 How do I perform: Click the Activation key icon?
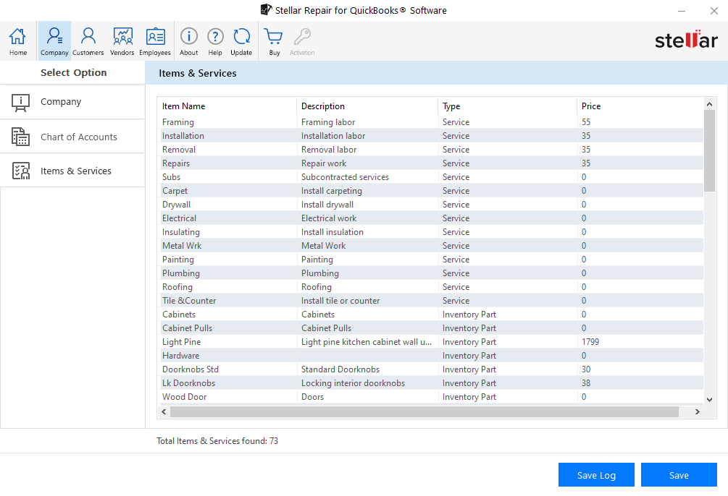[302, 36]
